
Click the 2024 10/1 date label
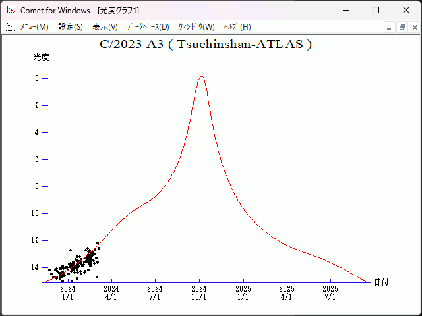click(x=199, y=293)
